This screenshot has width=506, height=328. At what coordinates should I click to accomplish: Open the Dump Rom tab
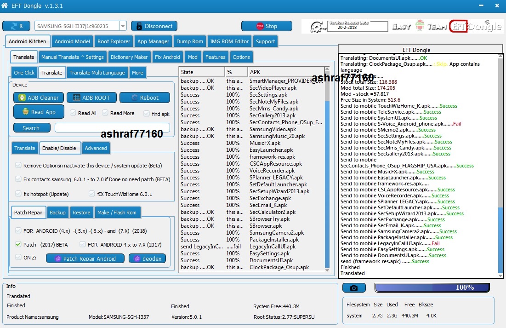coord(190,41)
